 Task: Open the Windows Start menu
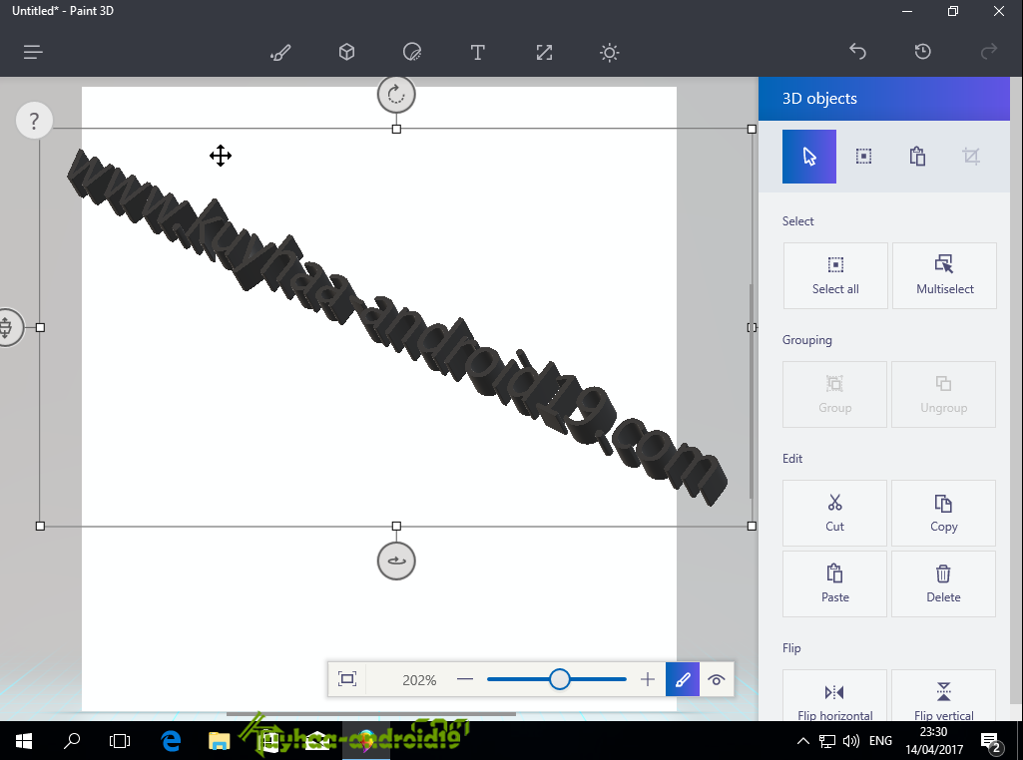[24, 741]
